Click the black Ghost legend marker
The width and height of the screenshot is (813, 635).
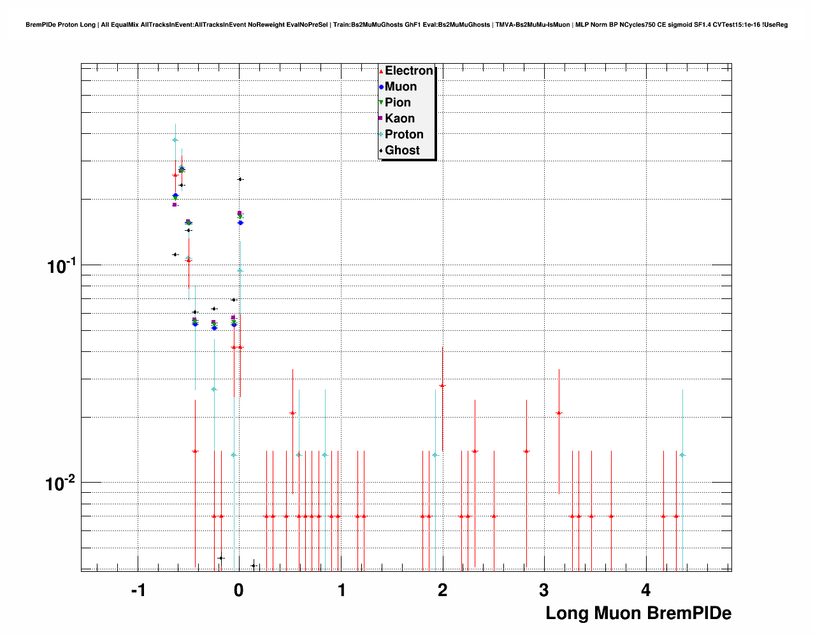pos(381,150)
